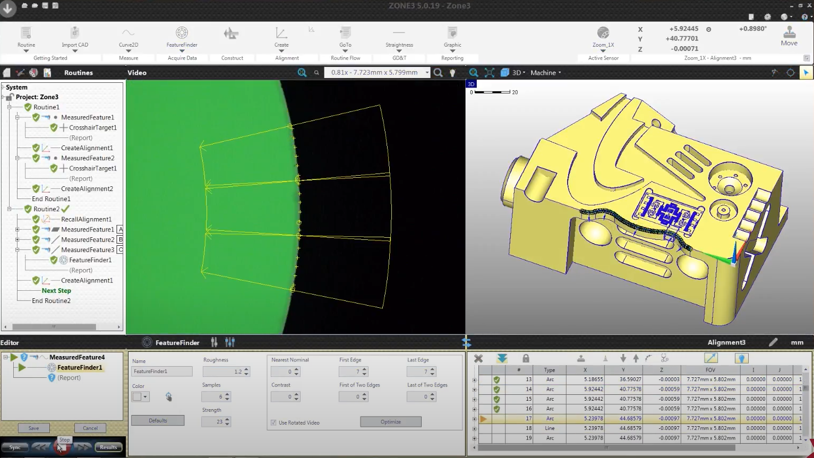This screenshot has height=458, width=814.
Task: Expand the Color dropdown in editor
Action: pos(145,396)
